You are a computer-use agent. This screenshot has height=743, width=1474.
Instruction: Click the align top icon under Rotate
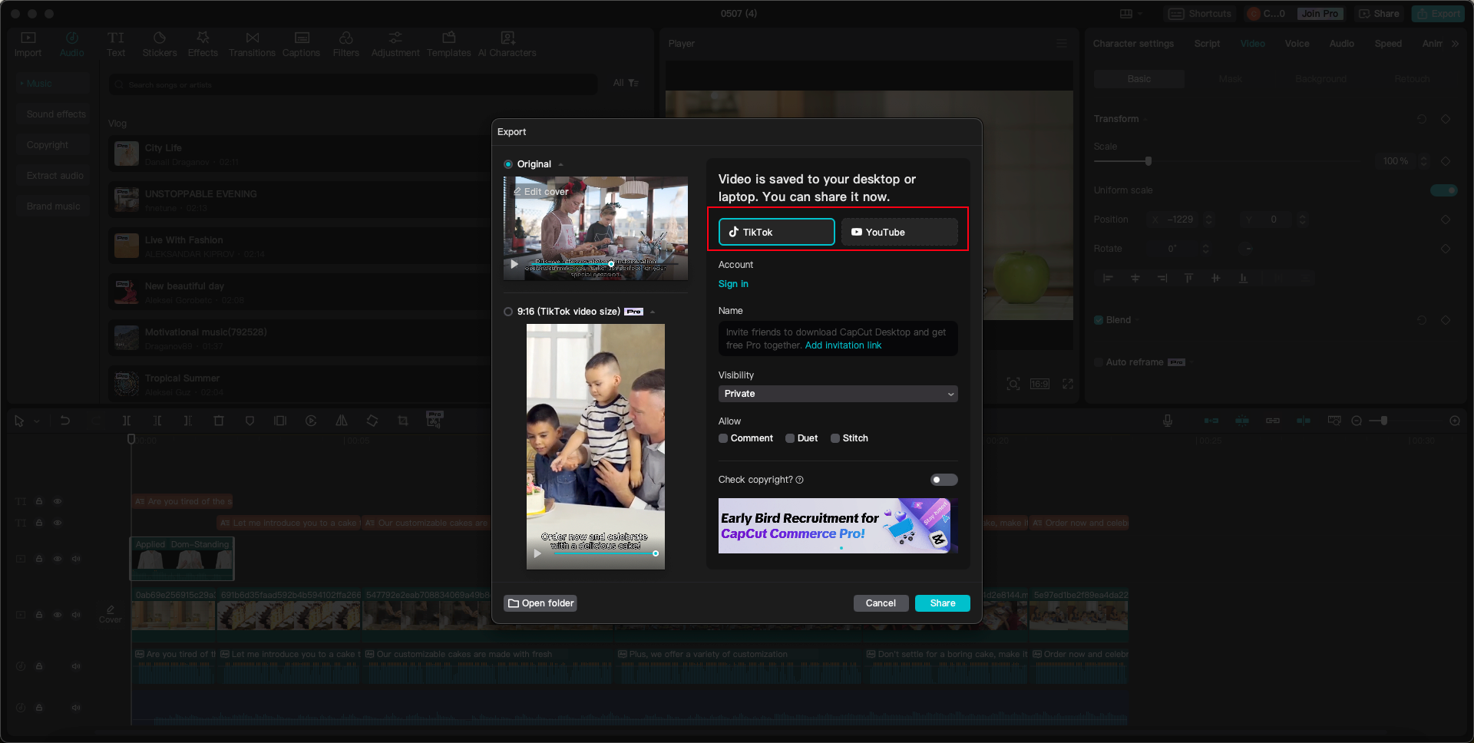tap(1188, 278)
